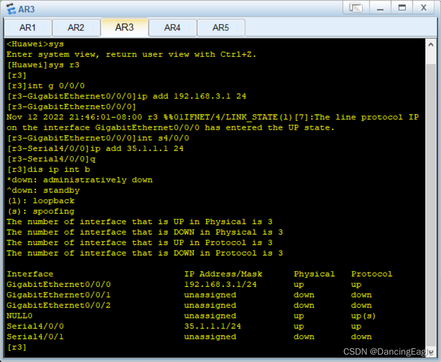441x362 pixels.
Task: Minimize the AR3 window
Action: tap(380, 7)
